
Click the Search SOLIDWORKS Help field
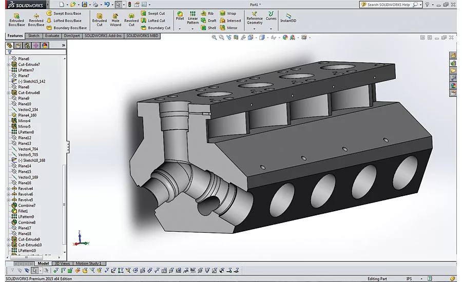tap(388, 5)
